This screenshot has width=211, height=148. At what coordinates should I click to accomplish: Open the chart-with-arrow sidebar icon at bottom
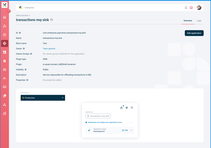coord(5,114)
